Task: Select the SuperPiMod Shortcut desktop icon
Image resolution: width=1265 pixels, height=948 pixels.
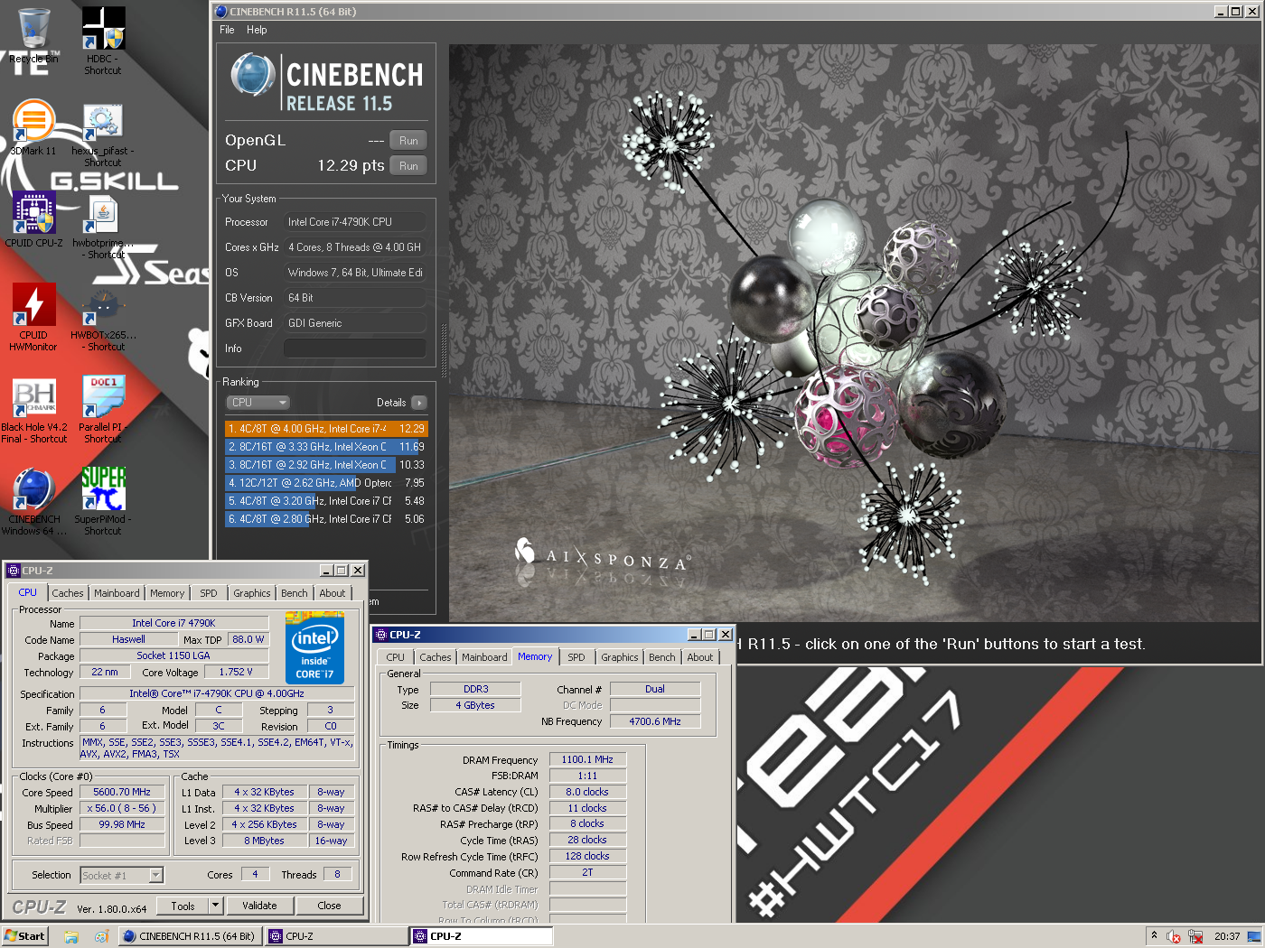Action: pos(103,502)
